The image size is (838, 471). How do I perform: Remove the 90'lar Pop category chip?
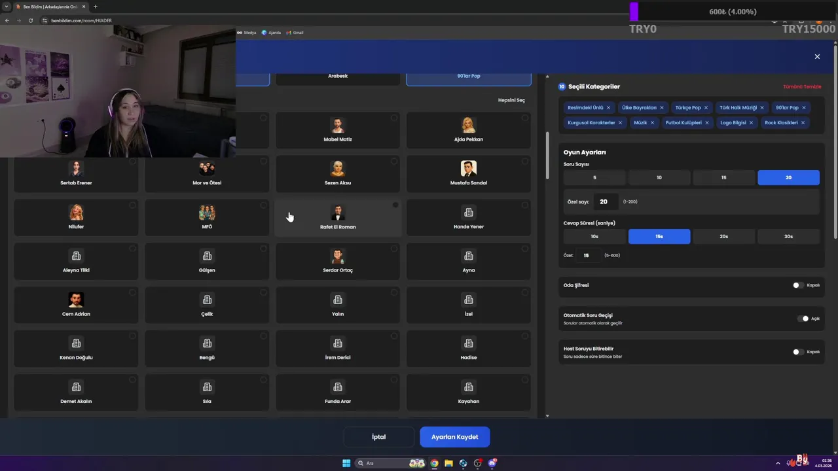pos(803,107)
